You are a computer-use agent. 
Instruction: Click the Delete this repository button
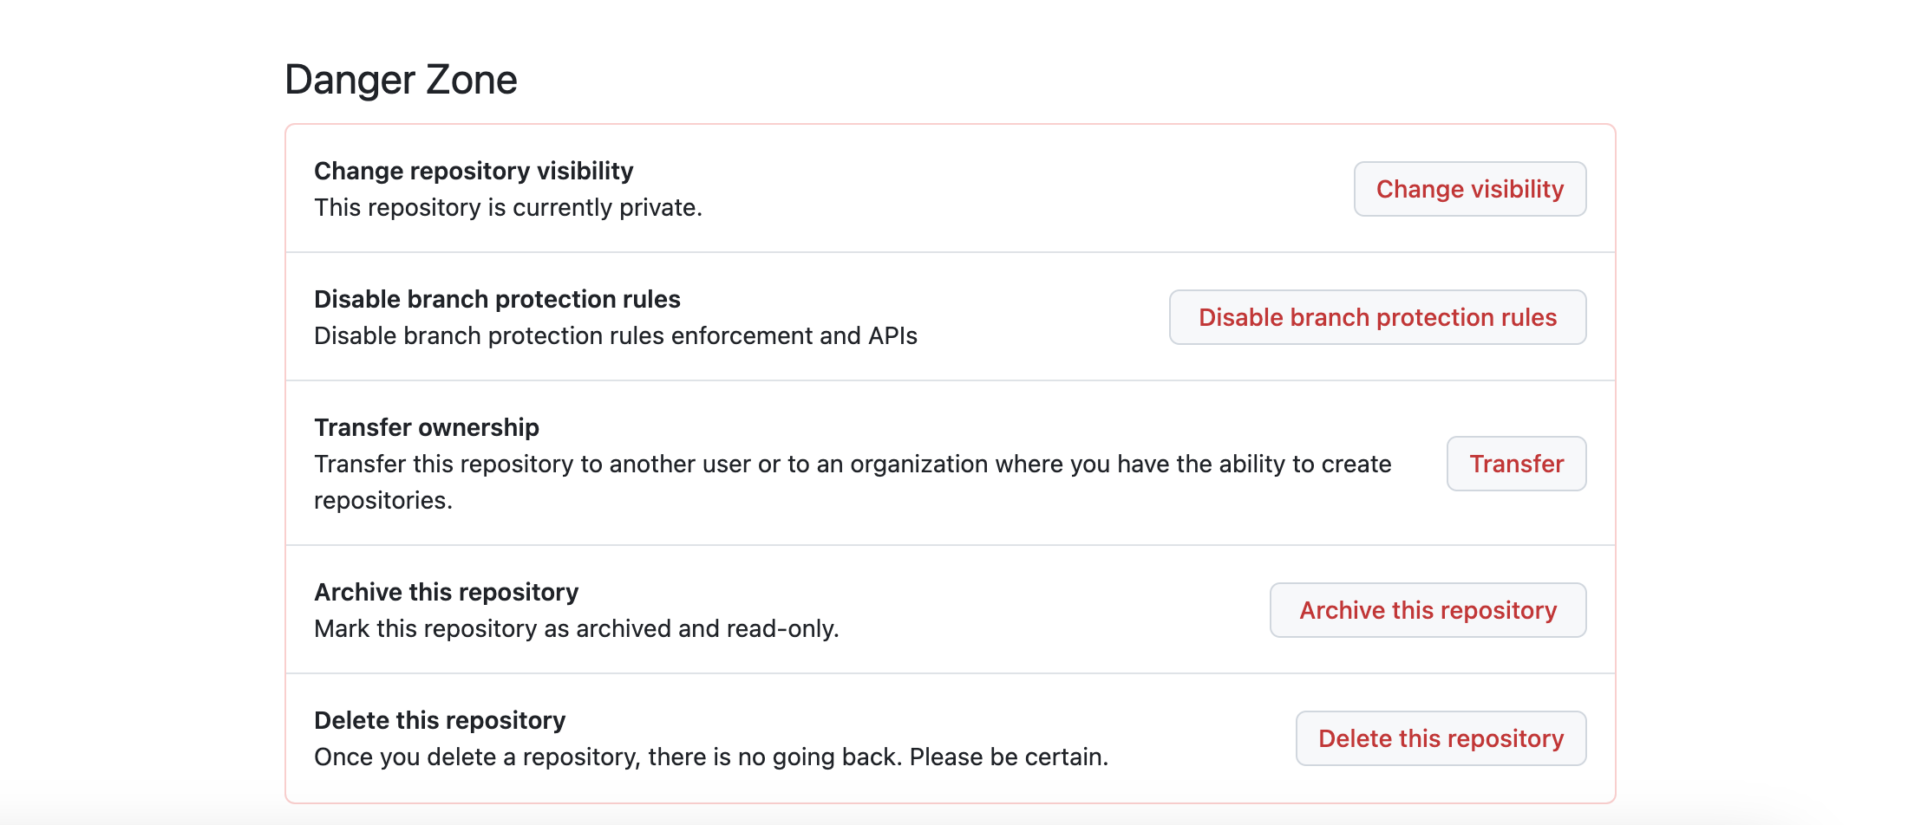point(1441,738)
